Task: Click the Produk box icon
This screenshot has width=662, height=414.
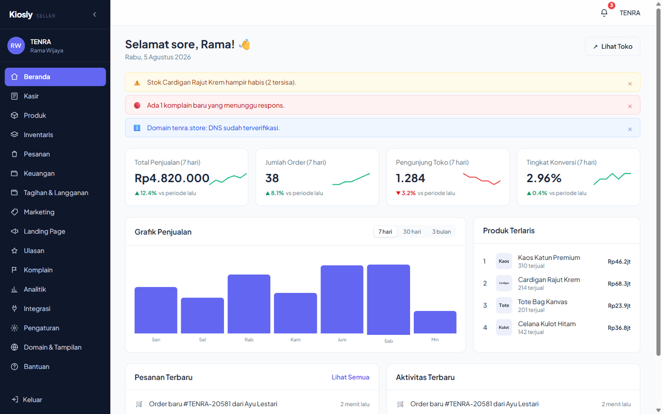Action: tap(14, 115)
